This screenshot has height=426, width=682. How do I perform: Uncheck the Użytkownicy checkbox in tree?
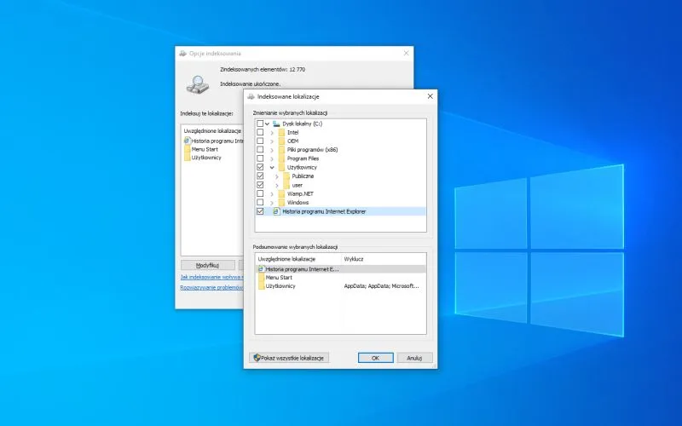tap(260, 167)
